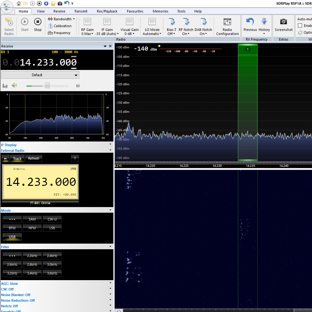The height and width of the screenshot is (312, 312).
Task: Click the External Radio help question button
Action: pos(75,158)
